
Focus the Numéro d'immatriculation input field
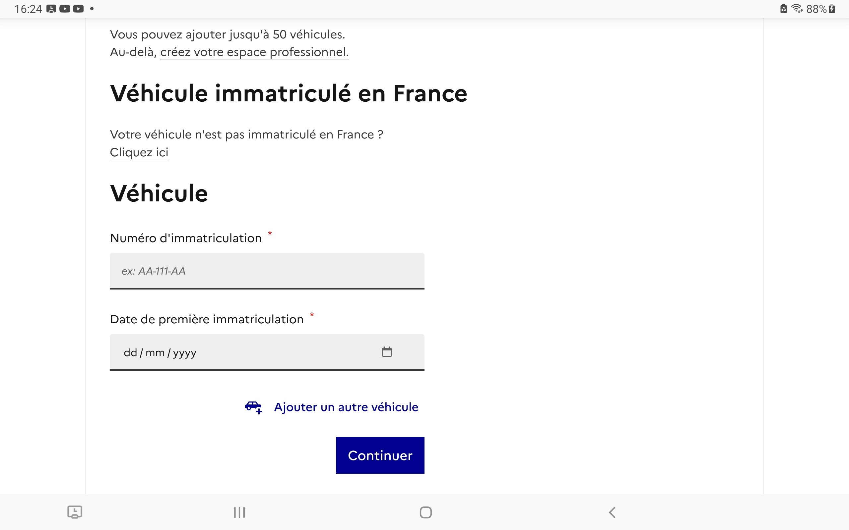(x=267, y=271)
